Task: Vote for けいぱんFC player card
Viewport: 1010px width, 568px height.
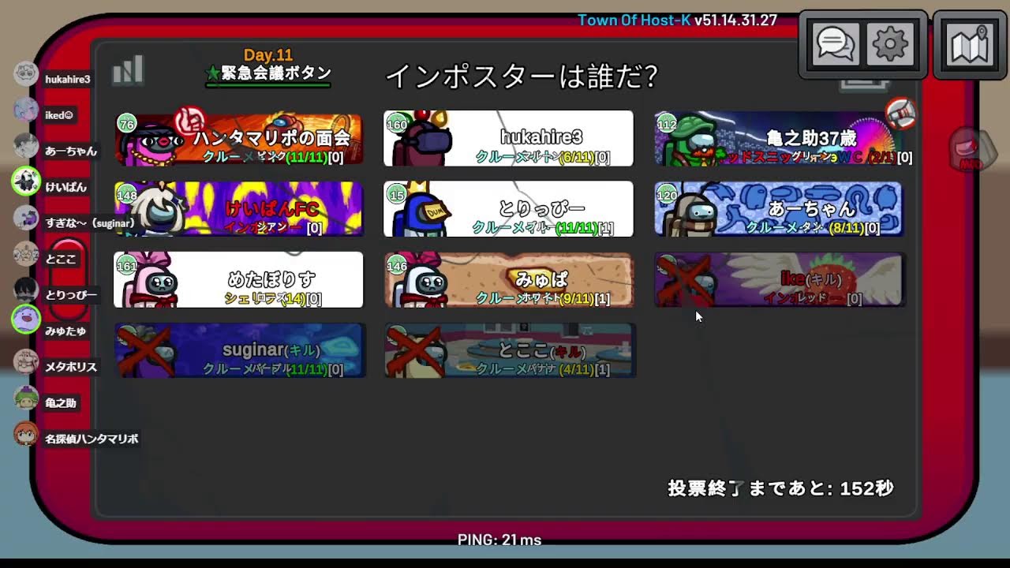Action: point(238,209)
